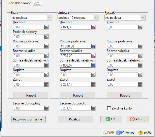155x137 pixels.
Task: Open calculator for Liniowa Roczna składka value
Action: 93,56
